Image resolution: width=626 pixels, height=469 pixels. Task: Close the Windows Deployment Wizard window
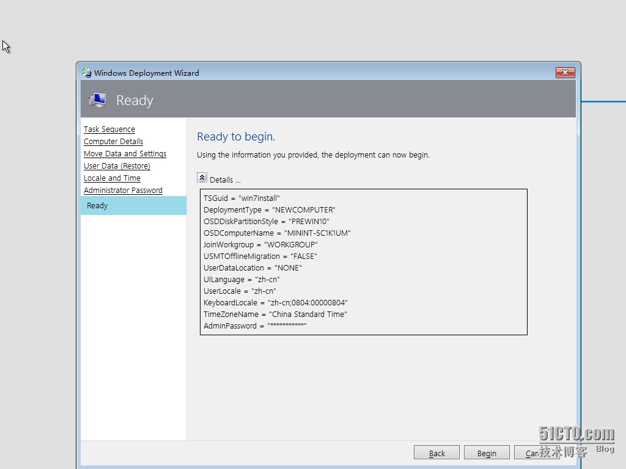[565, 73]
